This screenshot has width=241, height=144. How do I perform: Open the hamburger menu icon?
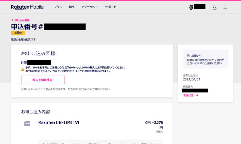click(225, 7)
